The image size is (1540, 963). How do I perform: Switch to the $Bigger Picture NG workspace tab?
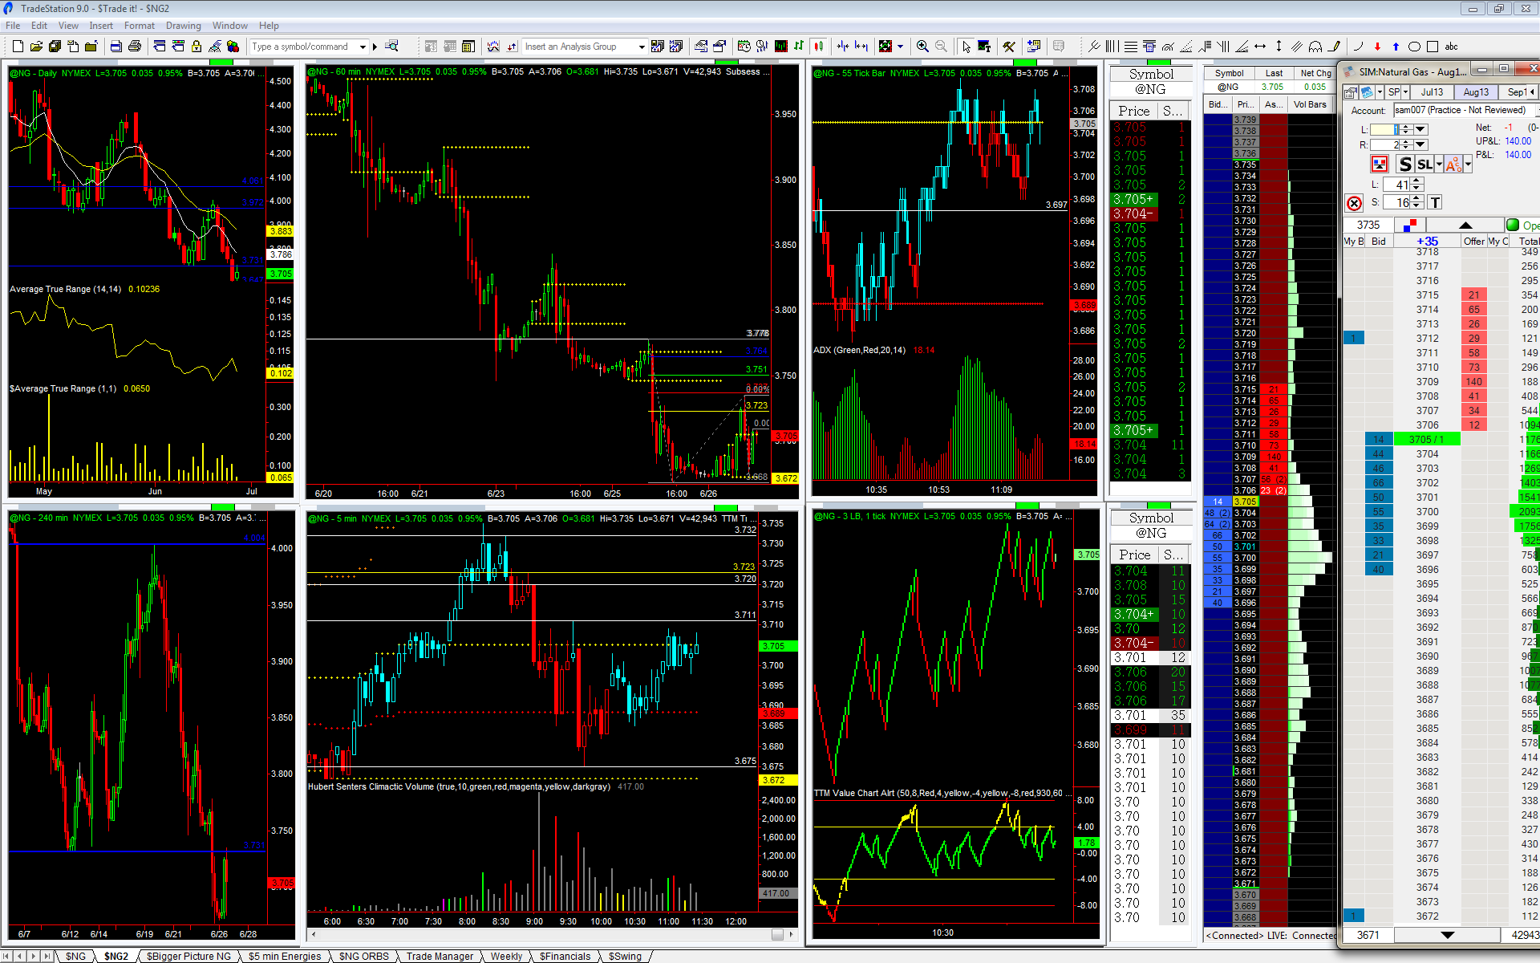click(188, 956)
